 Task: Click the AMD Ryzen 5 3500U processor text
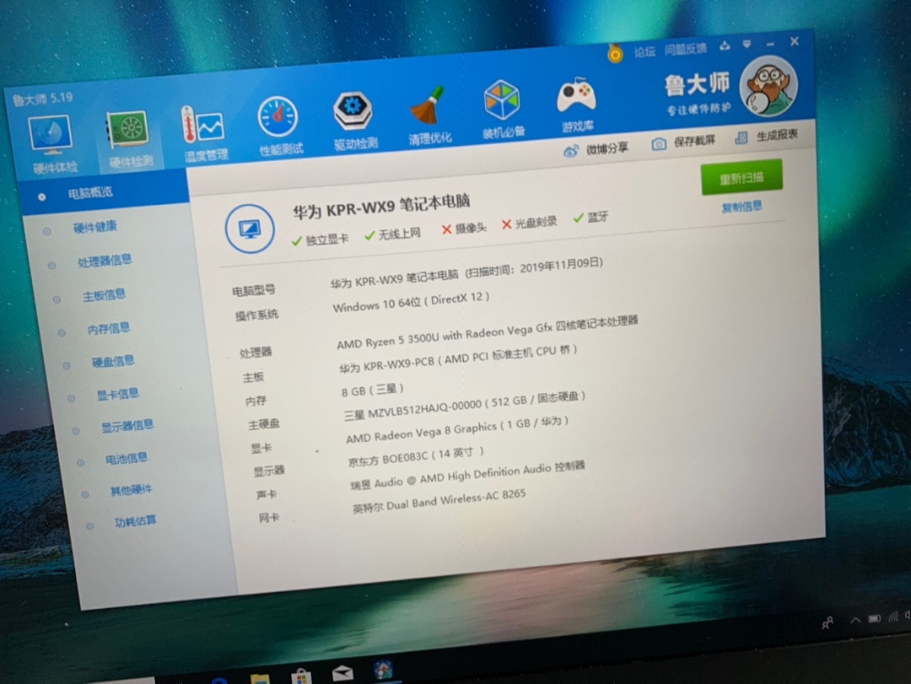coord(487,332)
